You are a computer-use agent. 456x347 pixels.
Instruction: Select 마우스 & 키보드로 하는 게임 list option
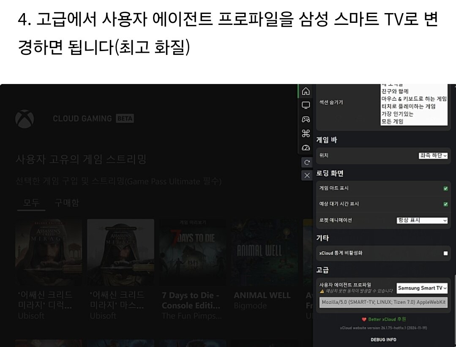[x=414, y=99]
